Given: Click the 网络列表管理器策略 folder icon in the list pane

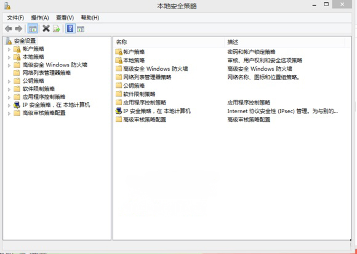Looking at the screenshot, I should point(119,77).
